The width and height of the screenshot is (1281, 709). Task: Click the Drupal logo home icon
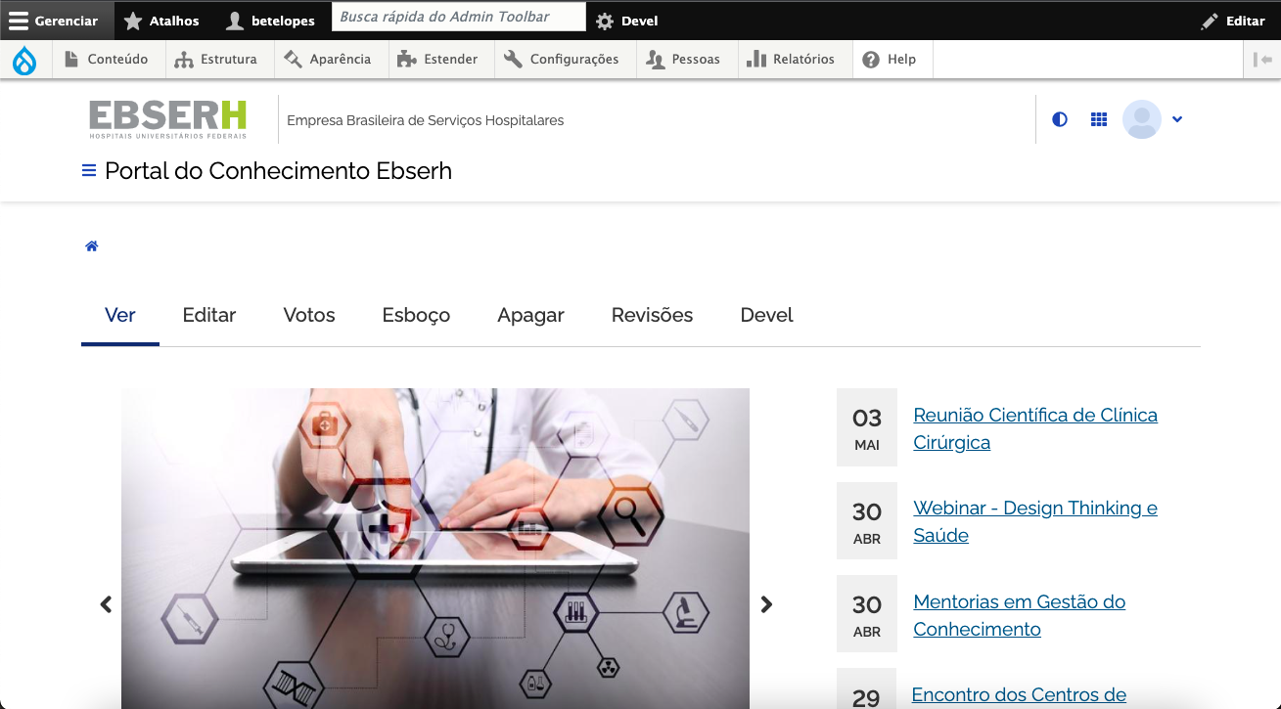coord(24,61)
